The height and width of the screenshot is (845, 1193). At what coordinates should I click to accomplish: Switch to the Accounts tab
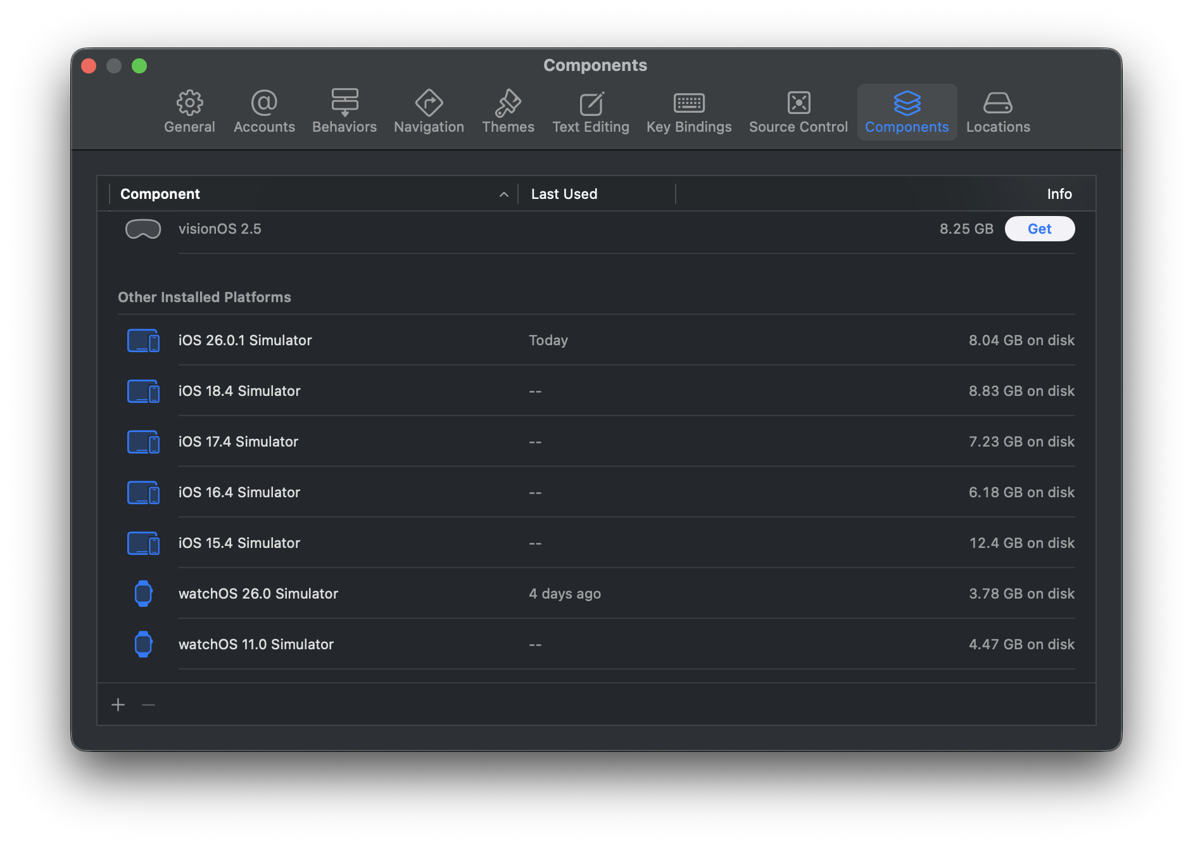pyautogui.click(x=264, y=112)
